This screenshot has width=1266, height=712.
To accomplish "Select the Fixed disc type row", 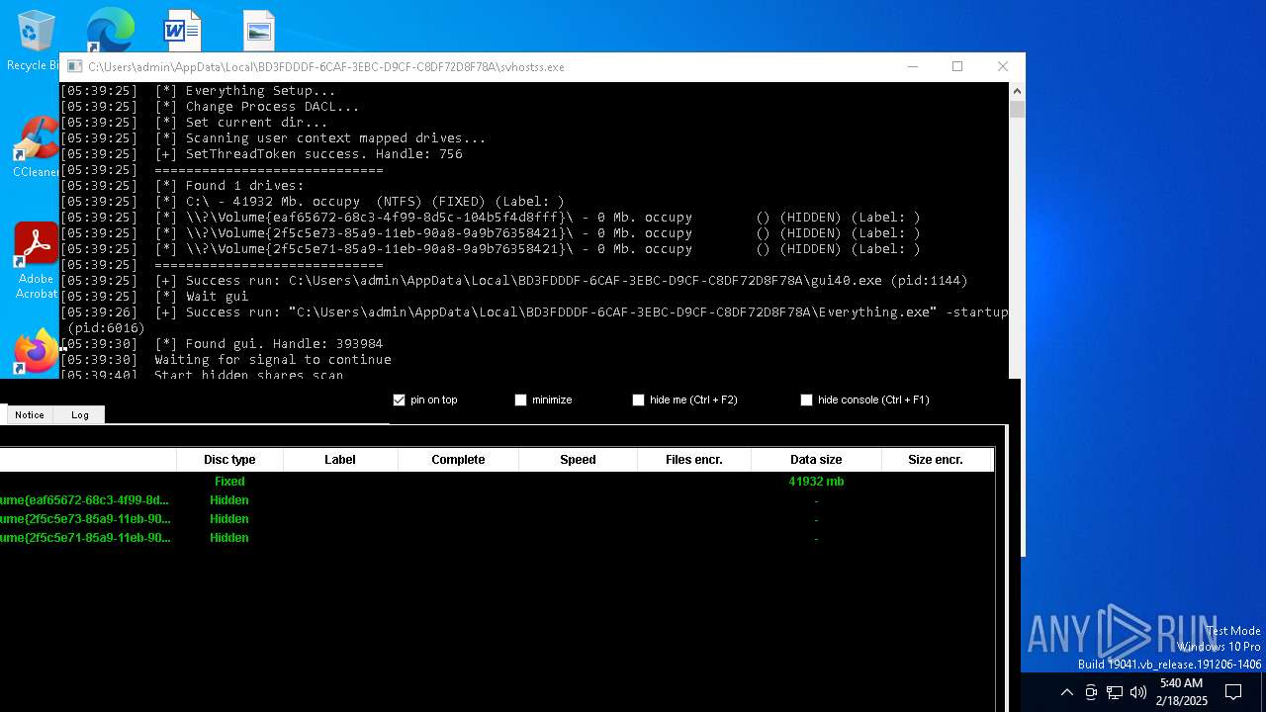I will (497, 482).
